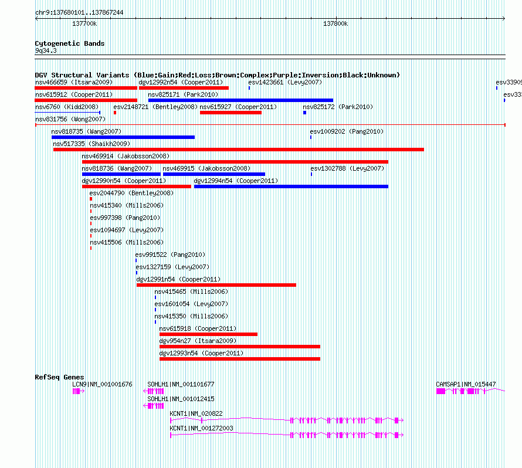Select the nsv615918 (Cooper2011) red bar
This screenshot has width=522, height=468.
pos(208,334)
